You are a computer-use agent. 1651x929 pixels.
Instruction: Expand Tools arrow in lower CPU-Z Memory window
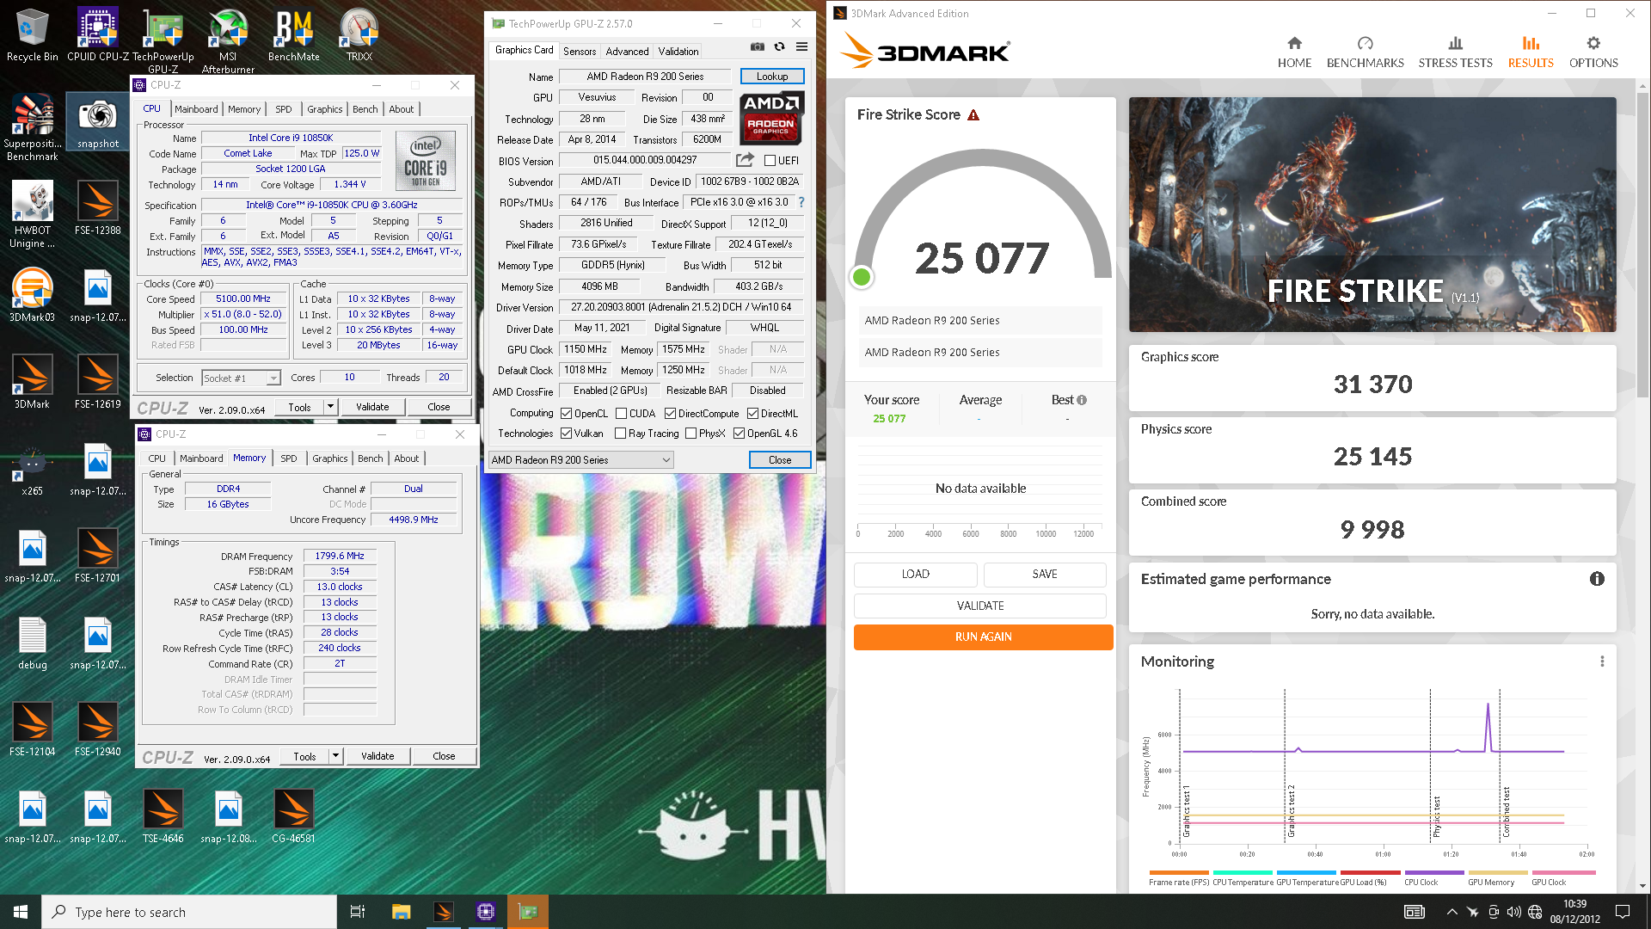pos(335,756)
